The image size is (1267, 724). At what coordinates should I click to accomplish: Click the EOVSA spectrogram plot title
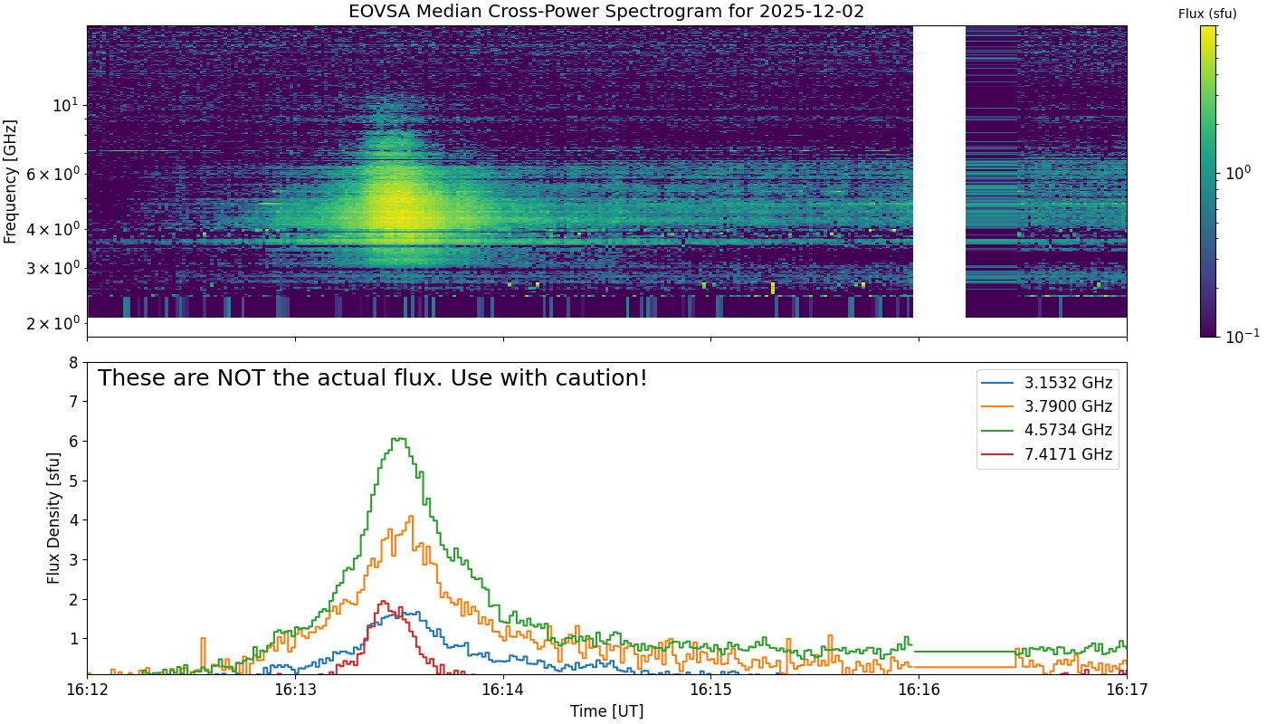[606, 12]
